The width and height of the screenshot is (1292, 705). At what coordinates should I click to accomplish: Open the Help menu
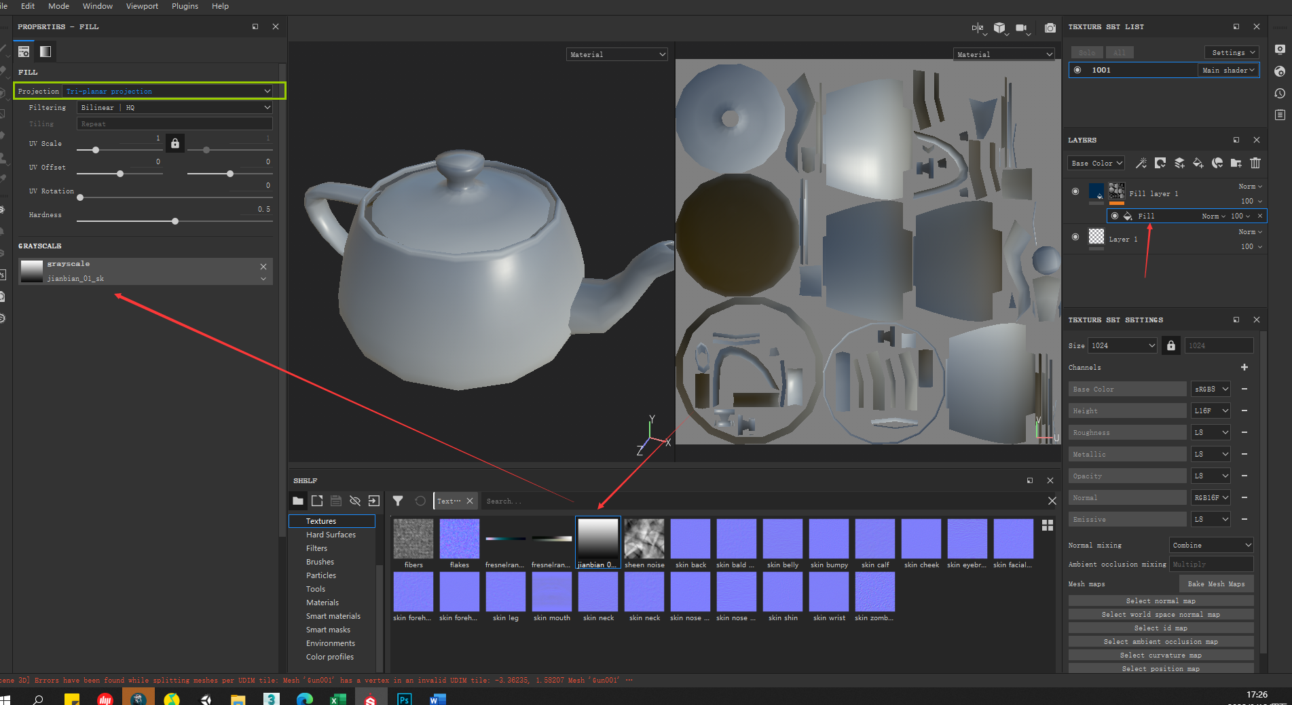[x=220, y=6]
